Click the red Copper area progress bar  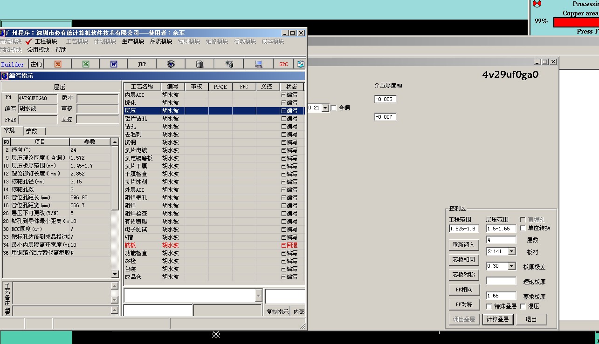coord(576,22)
